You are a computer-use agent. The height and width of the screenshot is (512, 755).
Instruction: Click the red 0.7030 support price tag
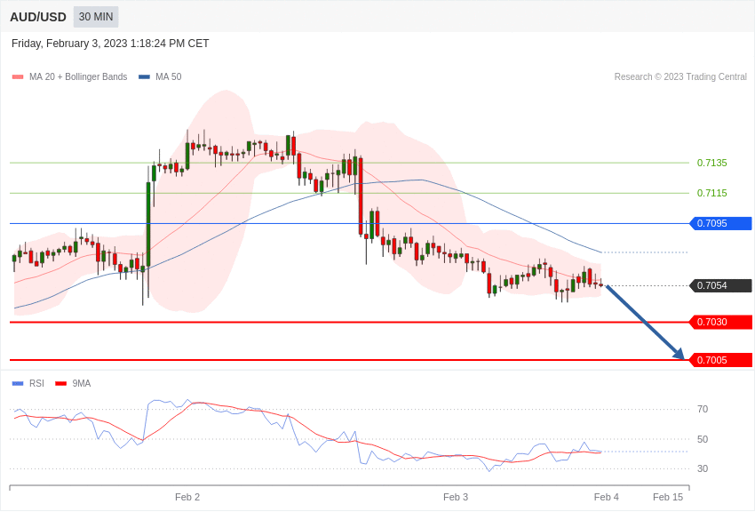pyautogui.click(x=721, y=323)
